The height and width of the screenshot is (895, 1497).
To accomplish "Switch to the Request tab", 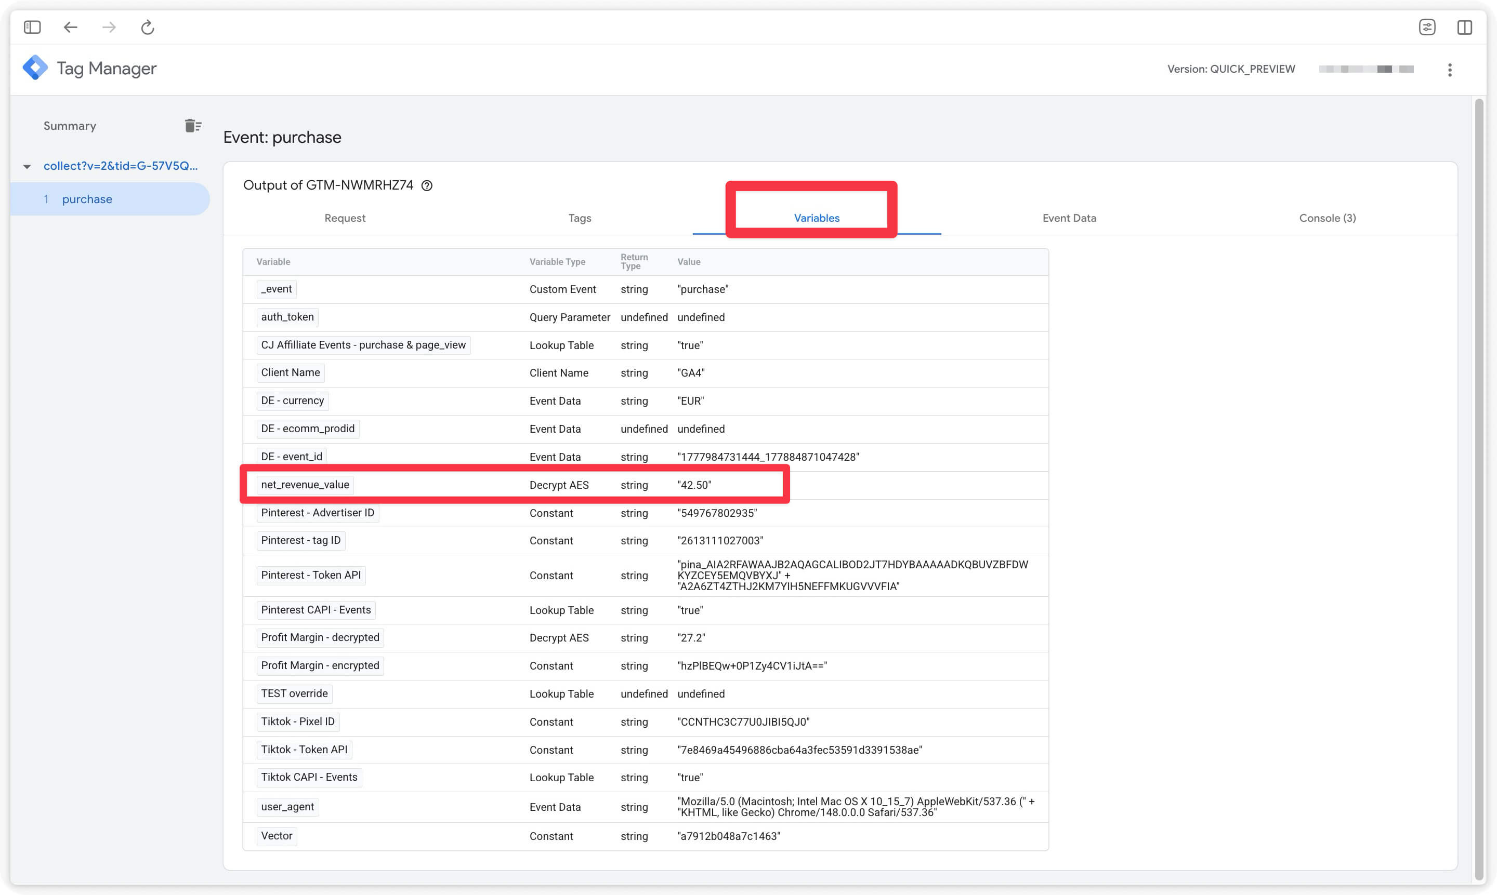I will pos(345,218).
